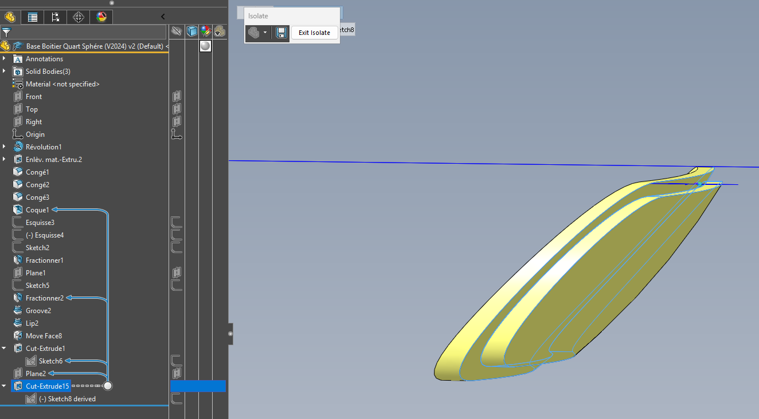Toggle visibility of the Origin
The height and width of the screenshot is (419, 759).
tap(177, 135)
